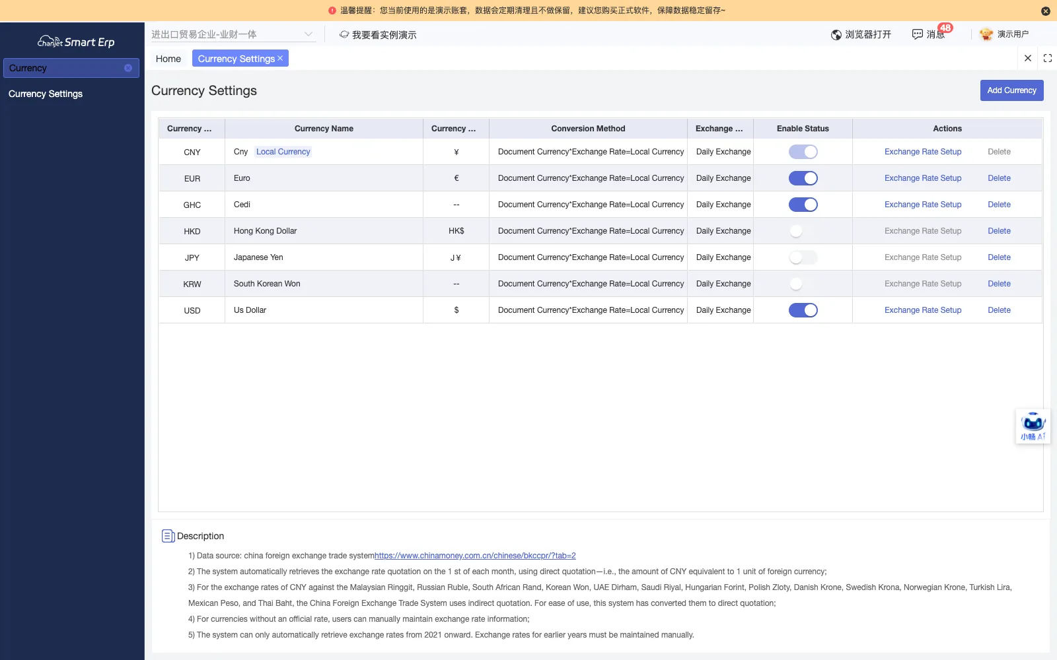Viewport: 1057px width, 660px height.
Task: Enable the HKD currency switch
Action: click(803, 231)
